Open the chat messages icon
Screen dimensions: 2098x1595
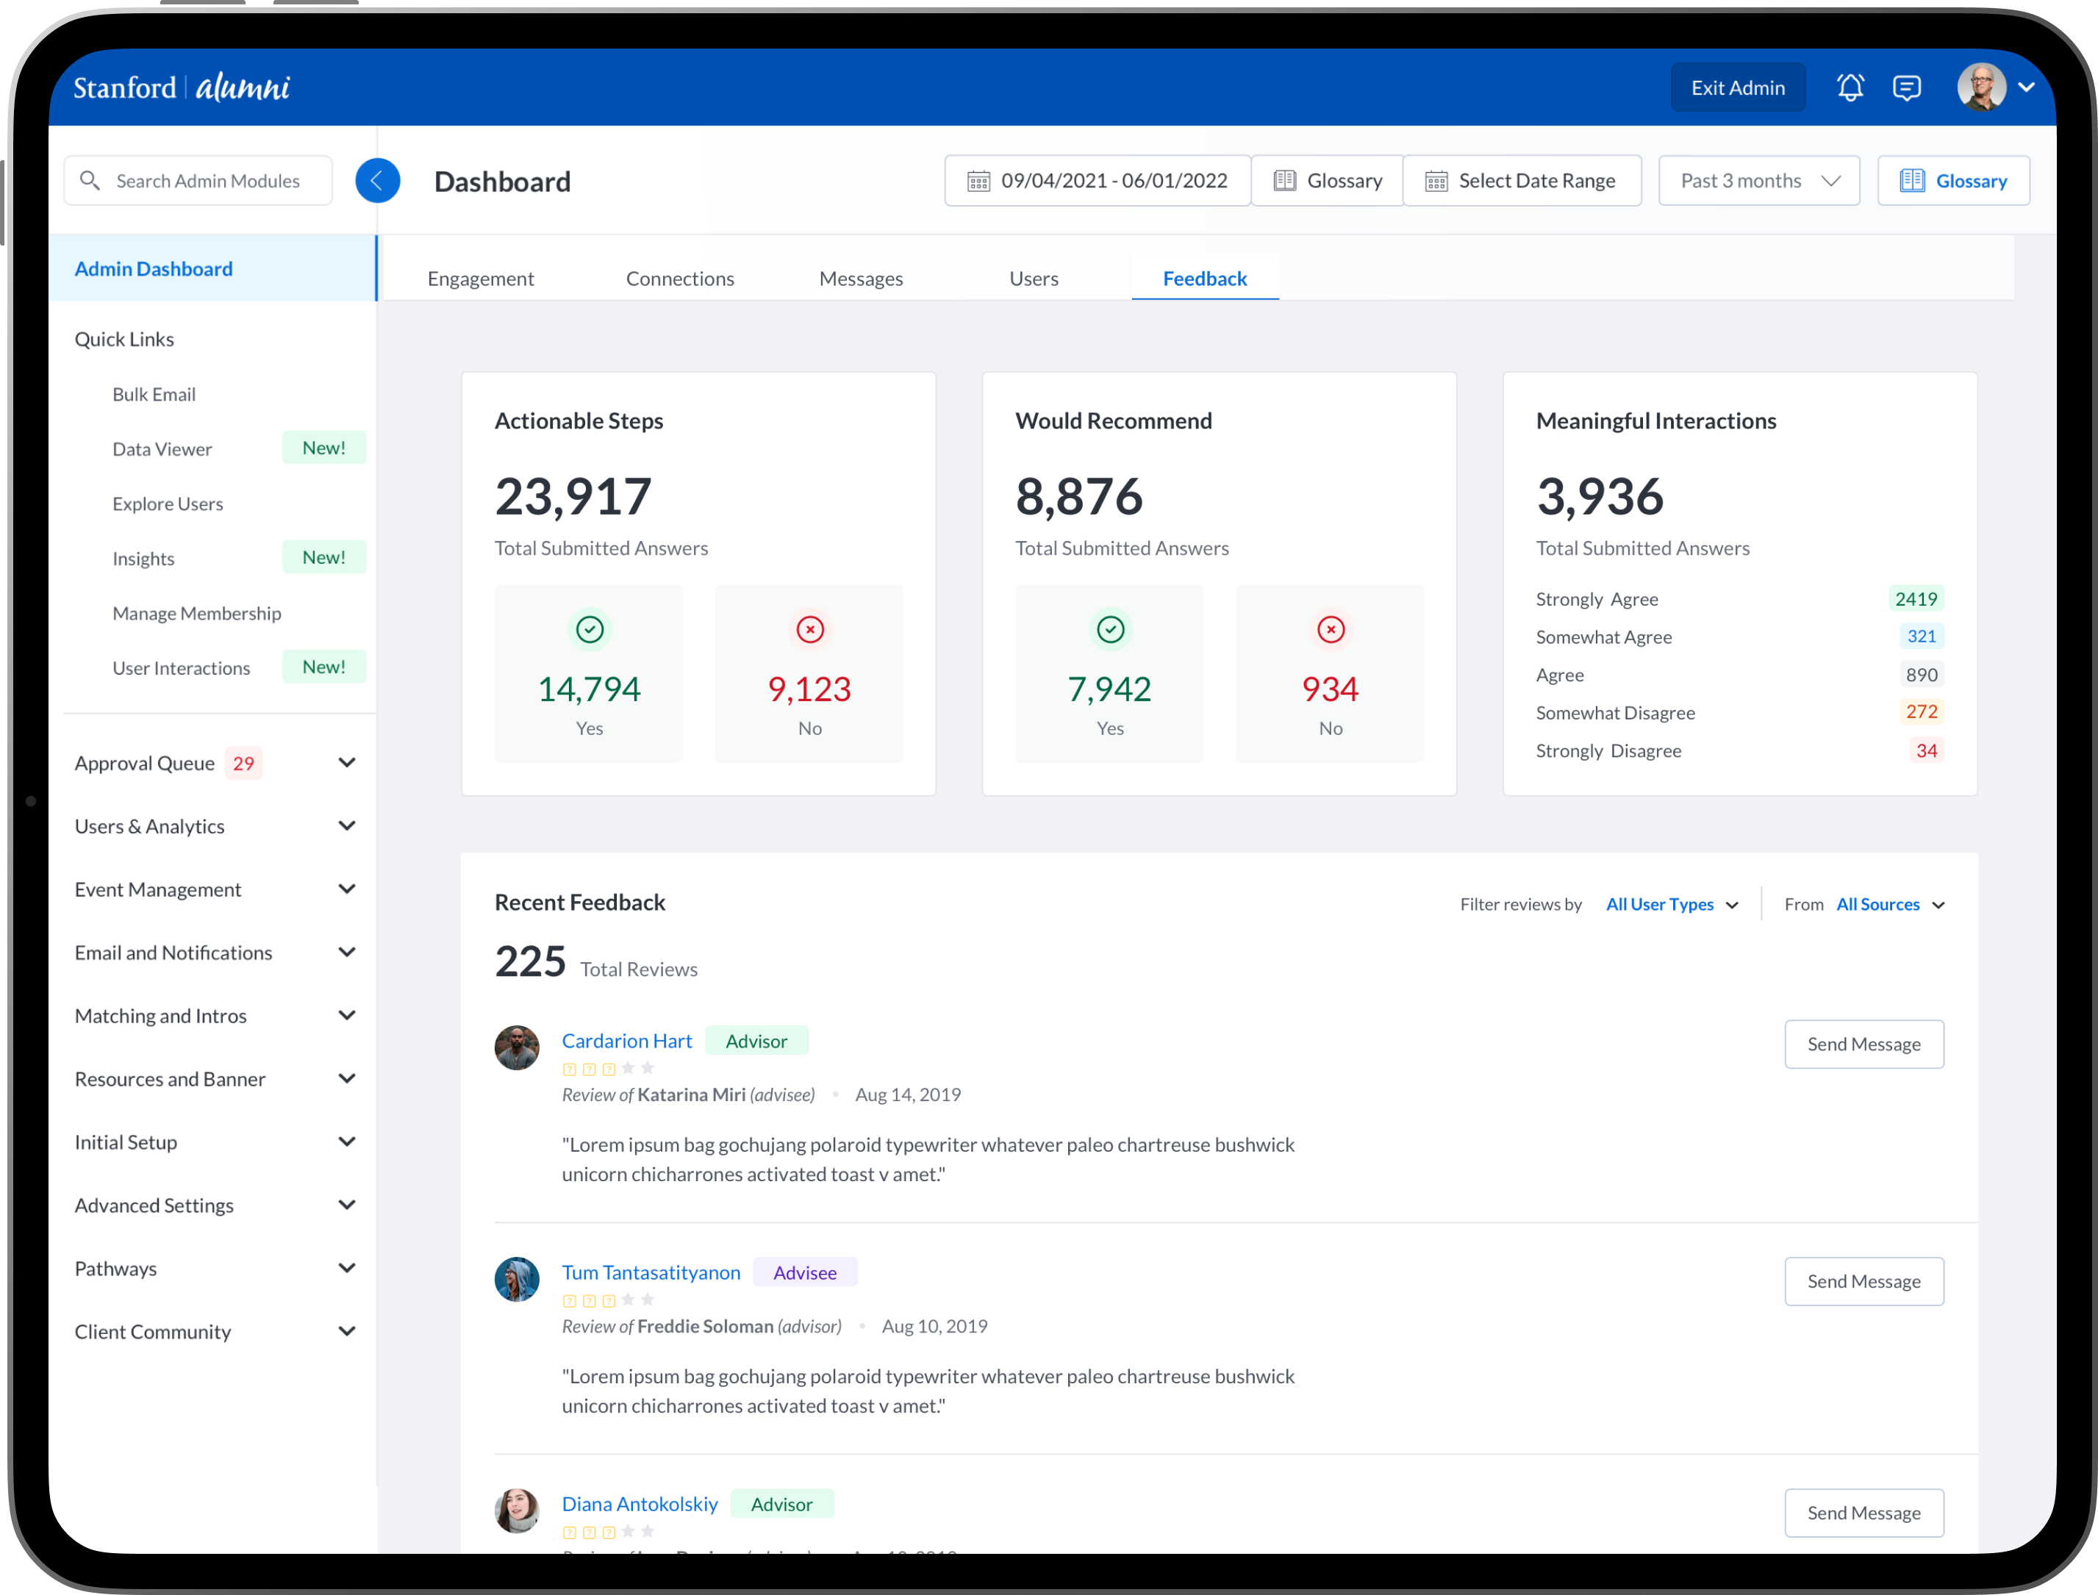pos(1906,87)
